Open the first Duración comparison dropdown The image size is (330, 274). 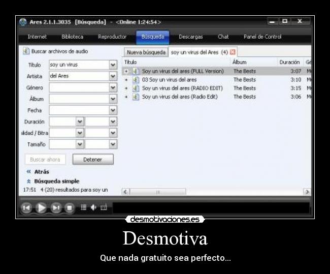[80, 121]
